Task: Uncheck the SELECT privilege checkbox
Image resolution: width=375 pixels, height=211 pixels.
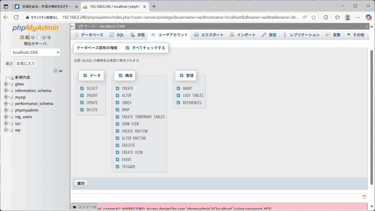Action: tap(82, 89)
